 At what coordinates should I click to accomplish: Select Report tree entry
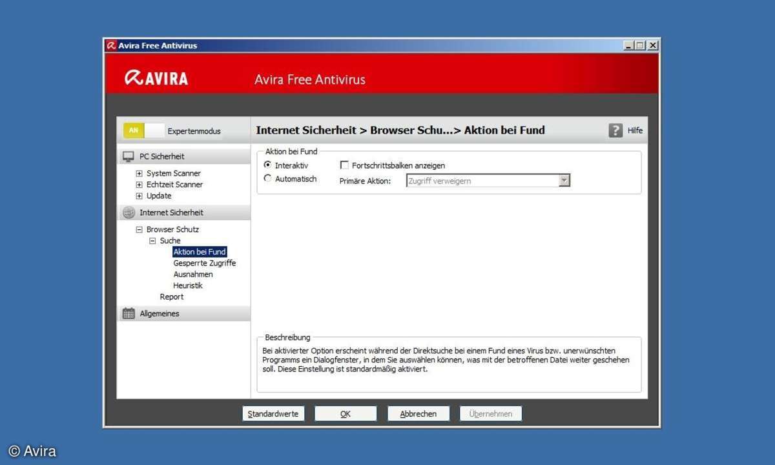point(172,297)
